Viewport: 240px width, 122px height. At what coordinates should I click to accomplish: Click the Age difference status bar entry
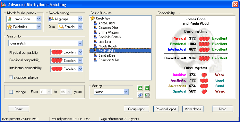pos(120,119)
